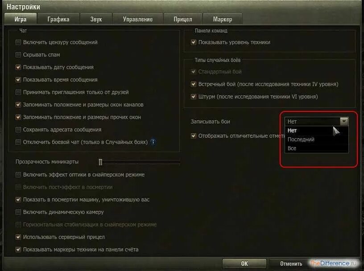
Task: Toggle Запоминать положение и размеры окон каналов
Action: 18,105
